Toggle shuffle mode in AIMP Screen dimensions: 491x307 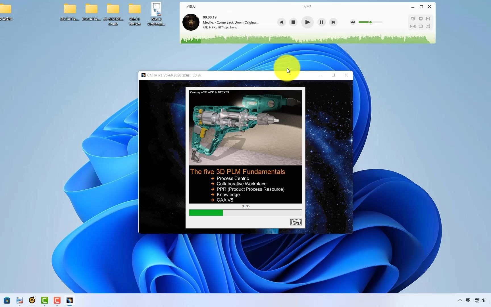(428, 26)
